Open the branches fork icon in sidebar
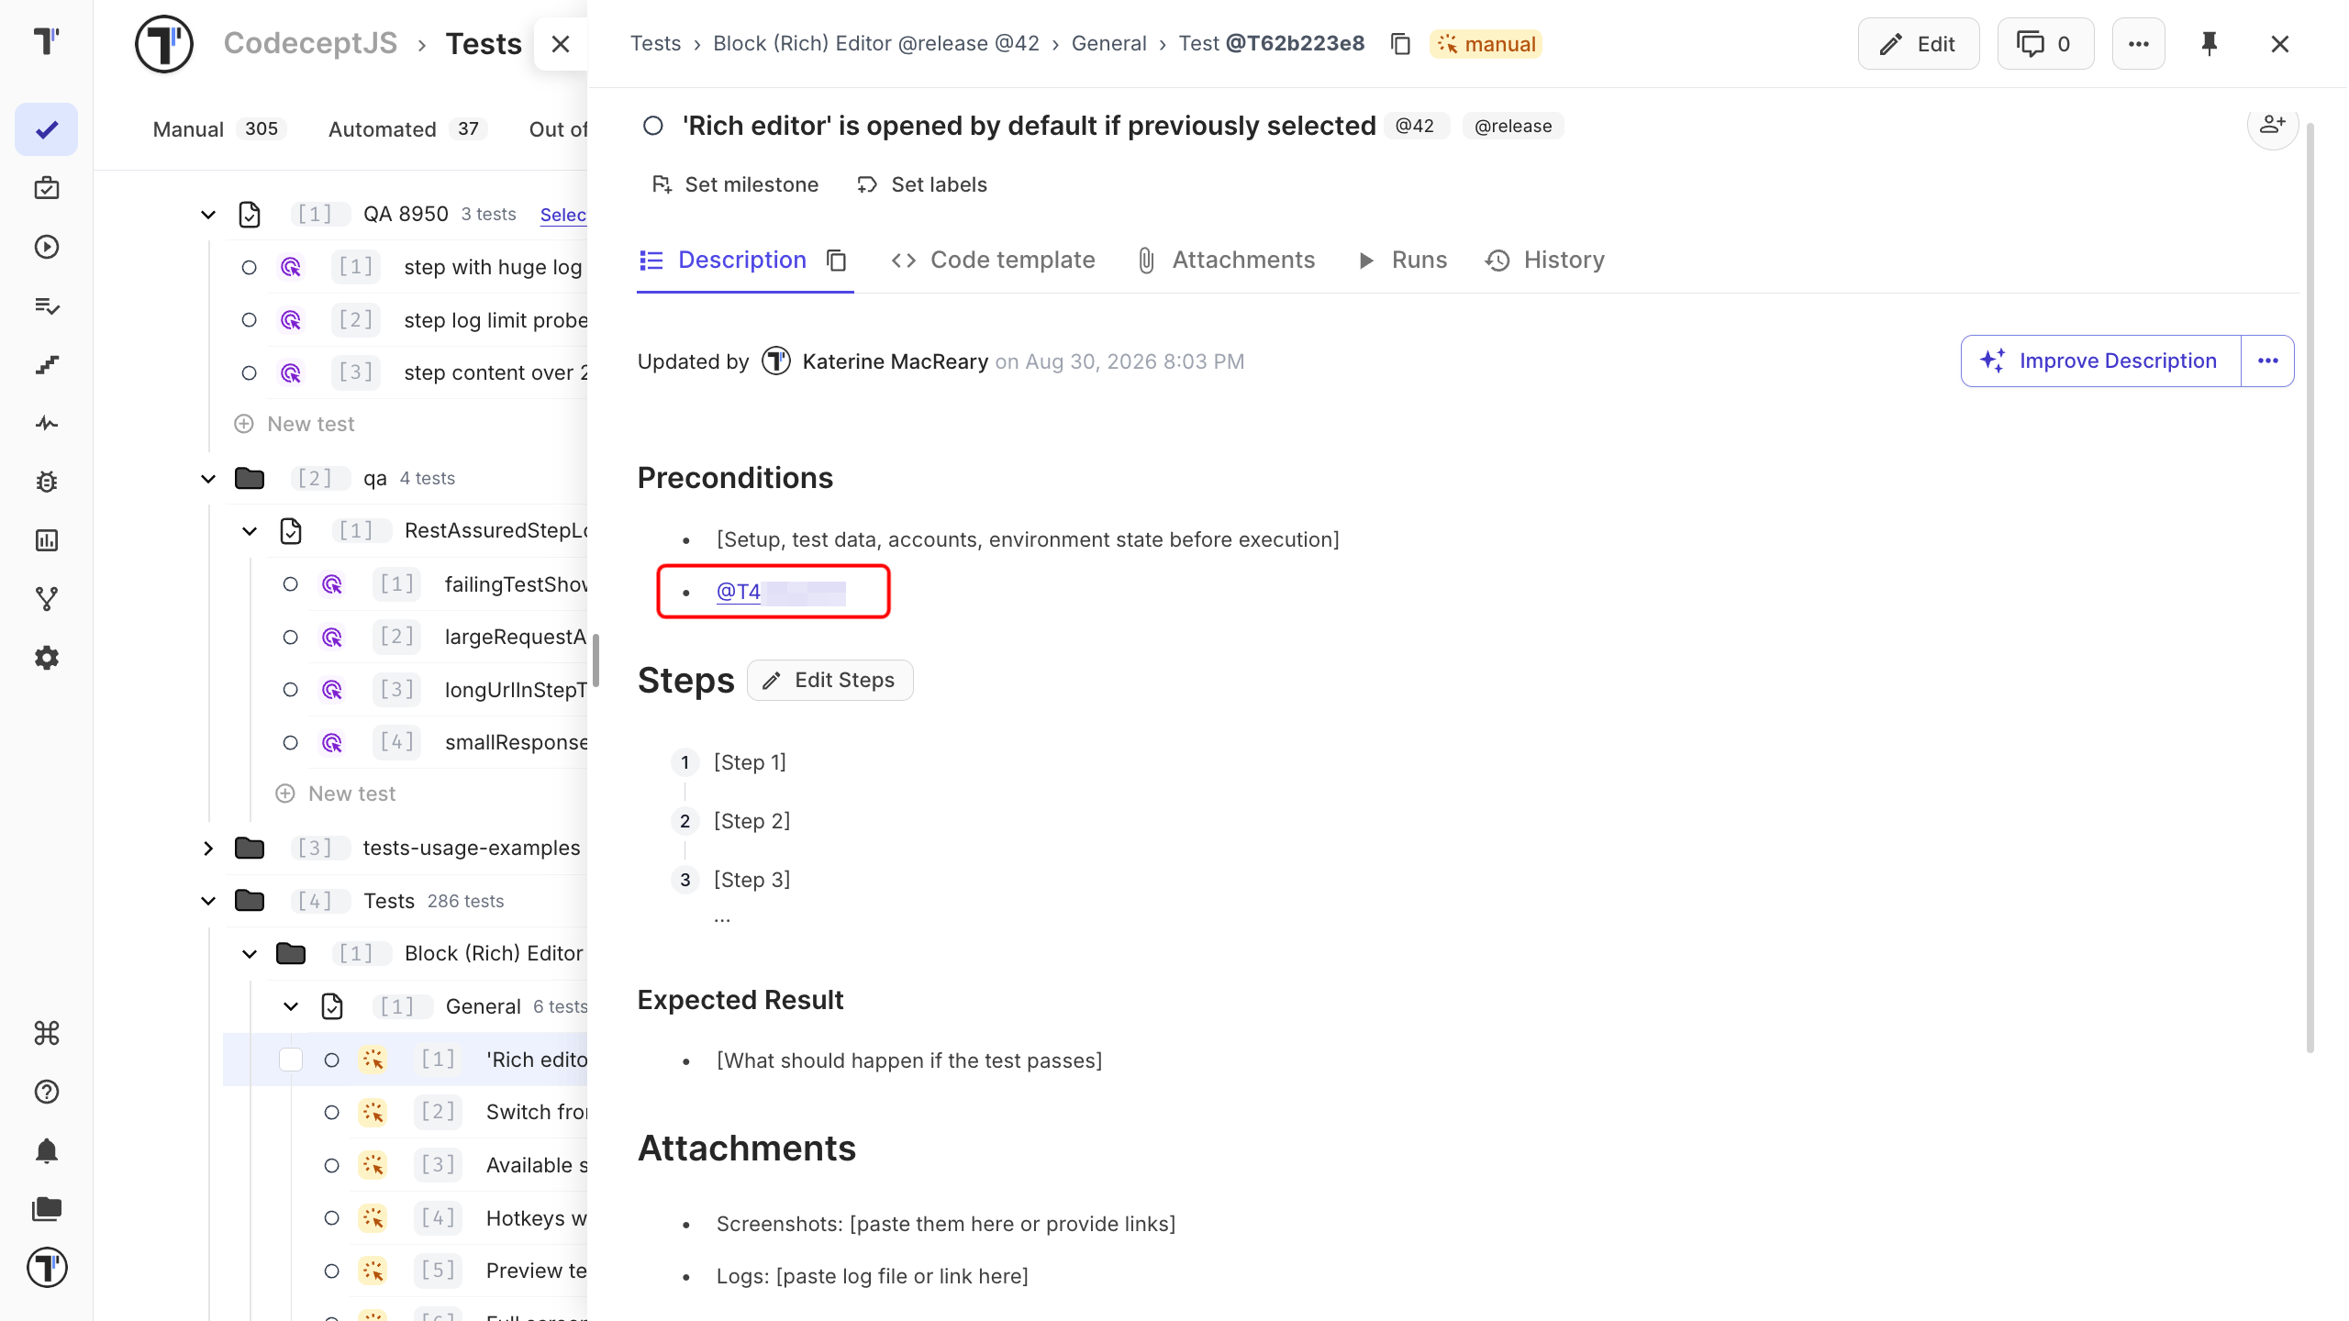2349x1321 pixels. pyautogui.click(x=47, y=599)
